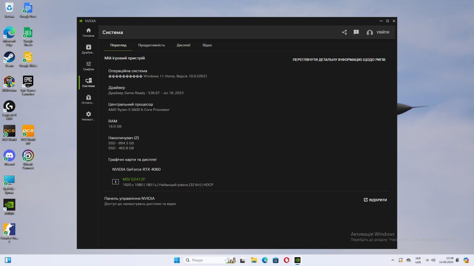Switch to the Відео tab

coord(207,45)
